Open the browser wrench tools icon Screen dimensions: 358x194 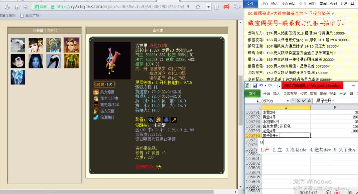236,7
